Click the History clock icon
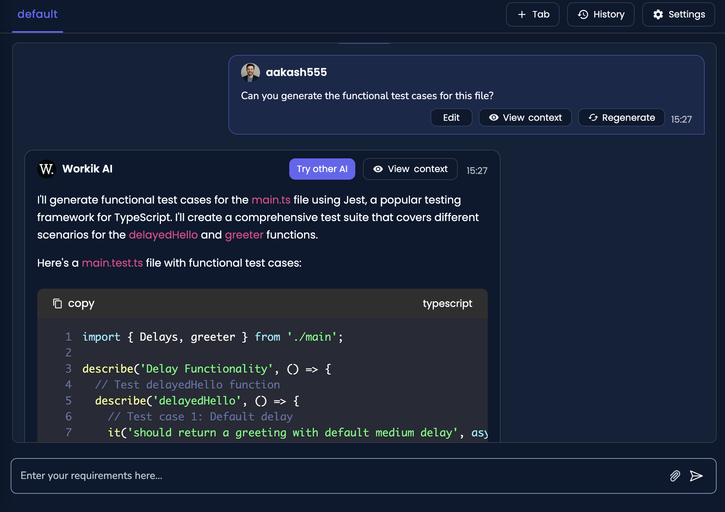This screenshot has width=725, height=512. [583, 14]
